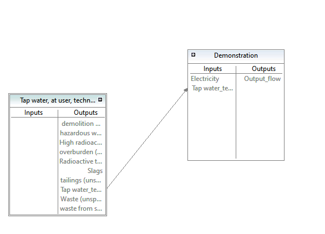Select Tap water_te... input in Demonstration
Image resolution: width=325 pixels, height=234 pixels.
click(212, 88)
